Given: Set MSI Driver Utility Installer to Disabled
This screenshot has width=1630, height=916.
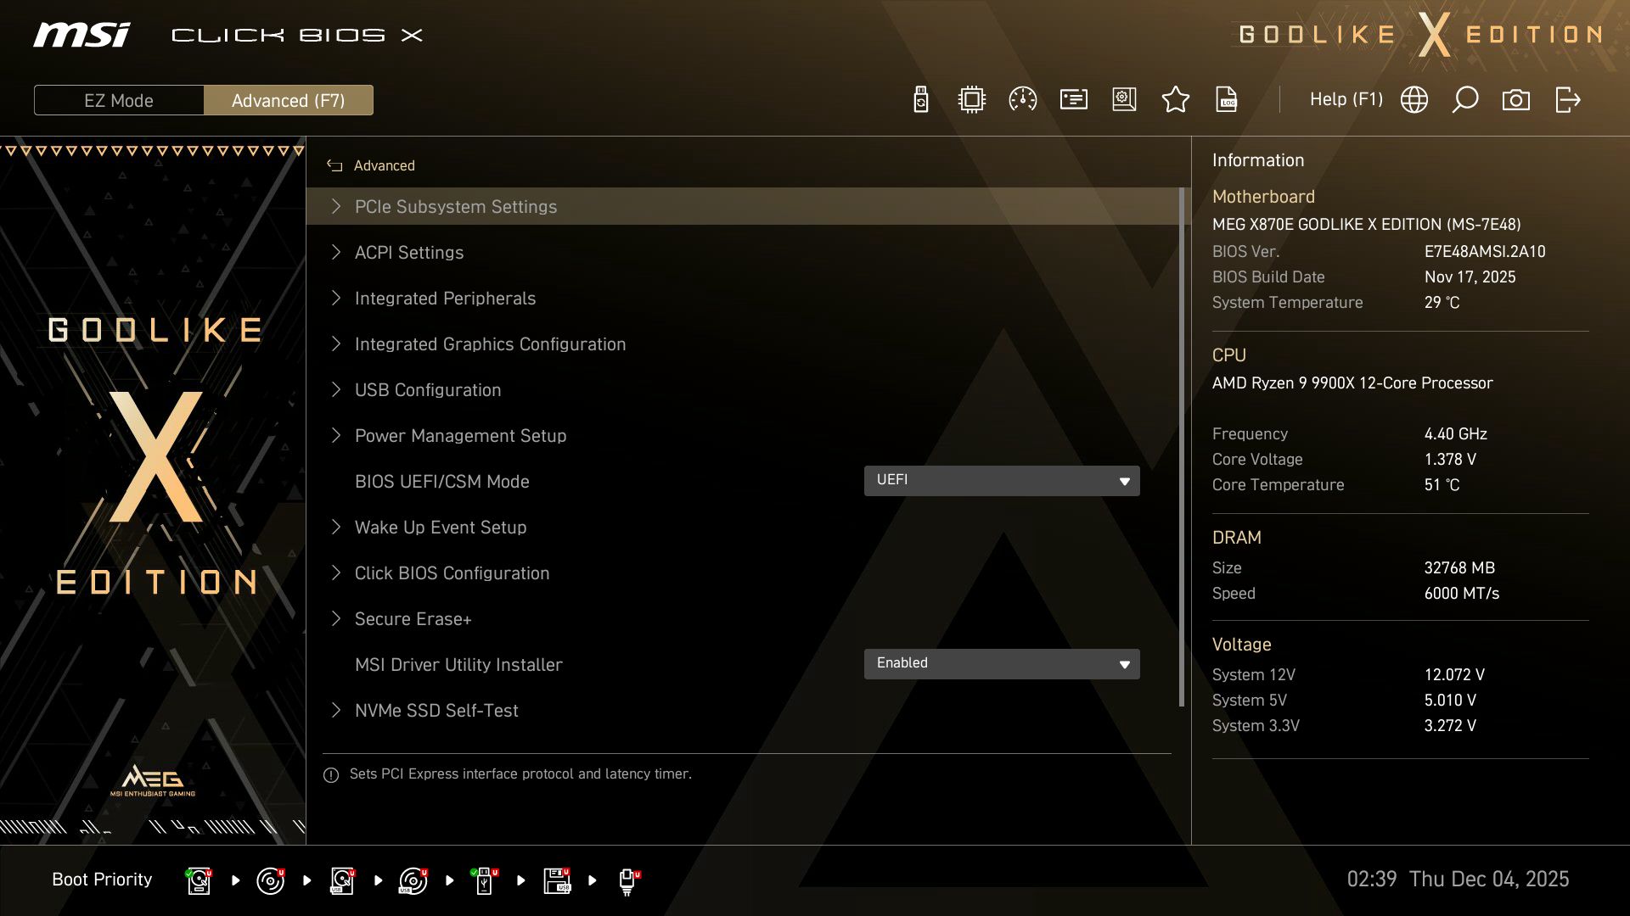Looking at the screenshot, I should tap(1002, 664).
